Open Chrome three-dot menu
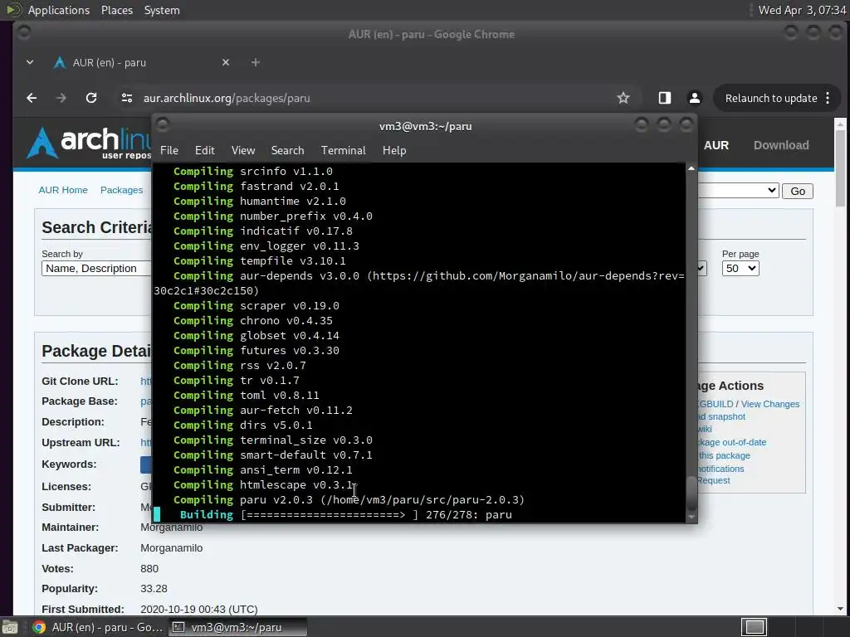This screenshot has width=850, height=637. (828, 98)
